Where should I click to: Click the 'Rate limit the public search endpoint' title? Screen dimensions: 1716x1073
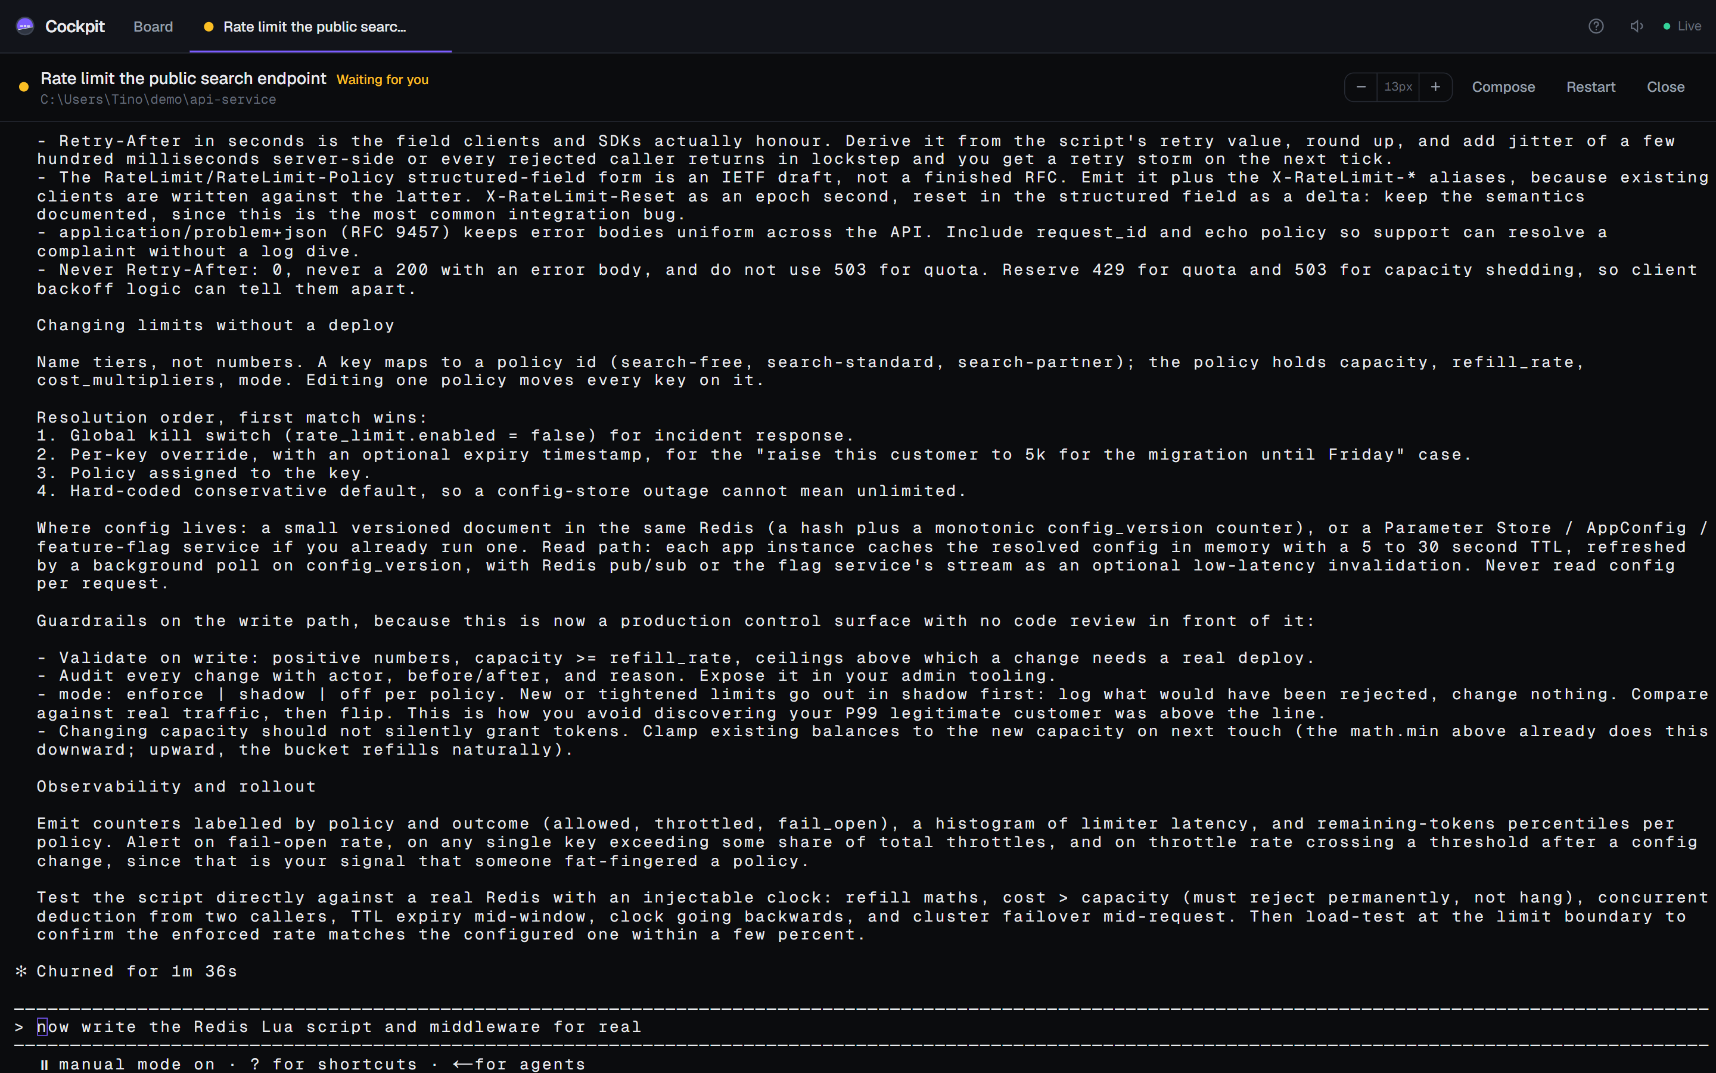tap(183, 78)
